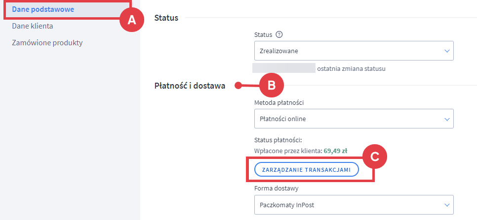Click the Status section heading
Image resolution: width=477 pixels, height=220 pixels.
tap(166, 18)
